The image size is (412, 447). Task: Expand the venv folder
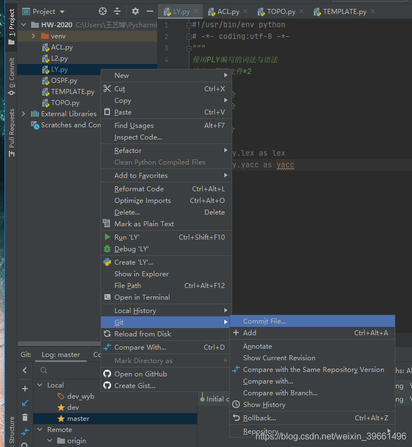pyautogui.click(x=33, y=36)
